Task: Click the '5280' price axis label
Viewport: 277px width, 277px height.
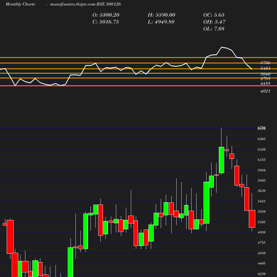Action: [x=261, y=212]
